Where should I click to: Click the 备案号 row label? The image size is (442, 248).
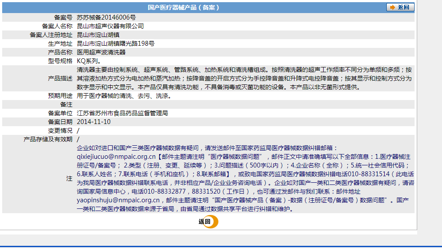(63, 17)
